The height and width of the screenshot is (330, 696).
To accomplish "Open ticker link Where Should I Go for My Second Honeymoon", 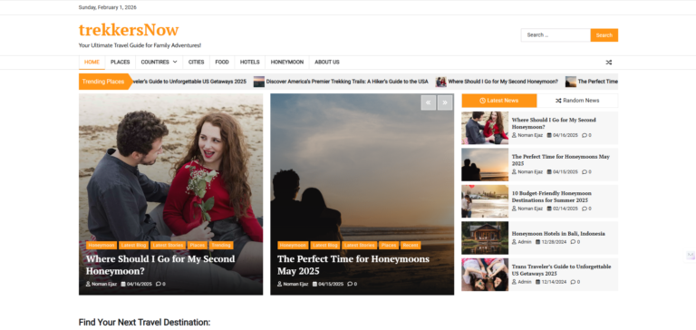I will [x=503, y=82].
